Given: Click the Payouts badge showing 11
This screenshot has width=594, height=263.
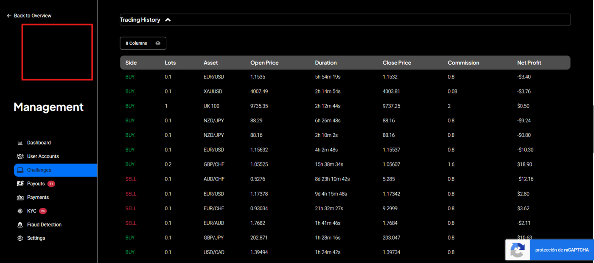Looking at the screenshot, I should 51,184.
